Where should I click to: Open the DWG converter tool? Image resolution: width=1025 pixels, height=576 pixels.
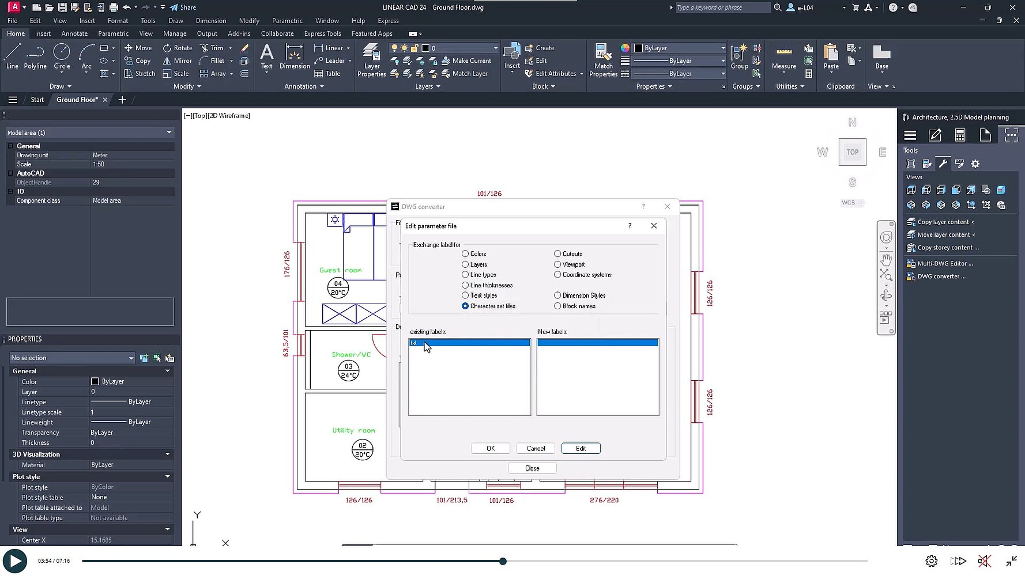coord(940,276)
